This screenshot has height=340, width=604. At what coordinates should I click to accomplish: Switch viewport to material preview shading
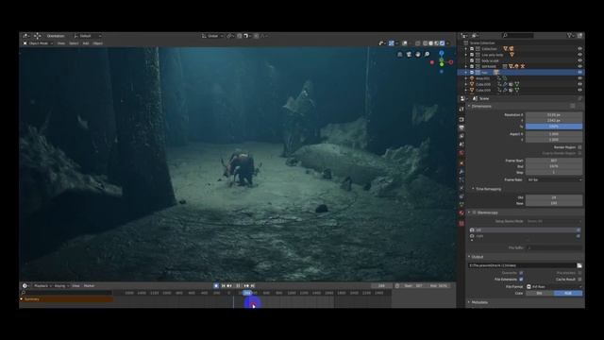click(436, 43)
